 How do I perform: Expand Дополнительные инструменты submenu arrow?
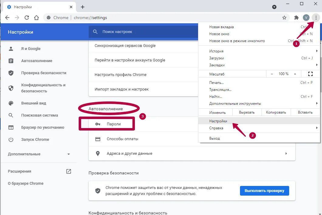pos(317,103)
